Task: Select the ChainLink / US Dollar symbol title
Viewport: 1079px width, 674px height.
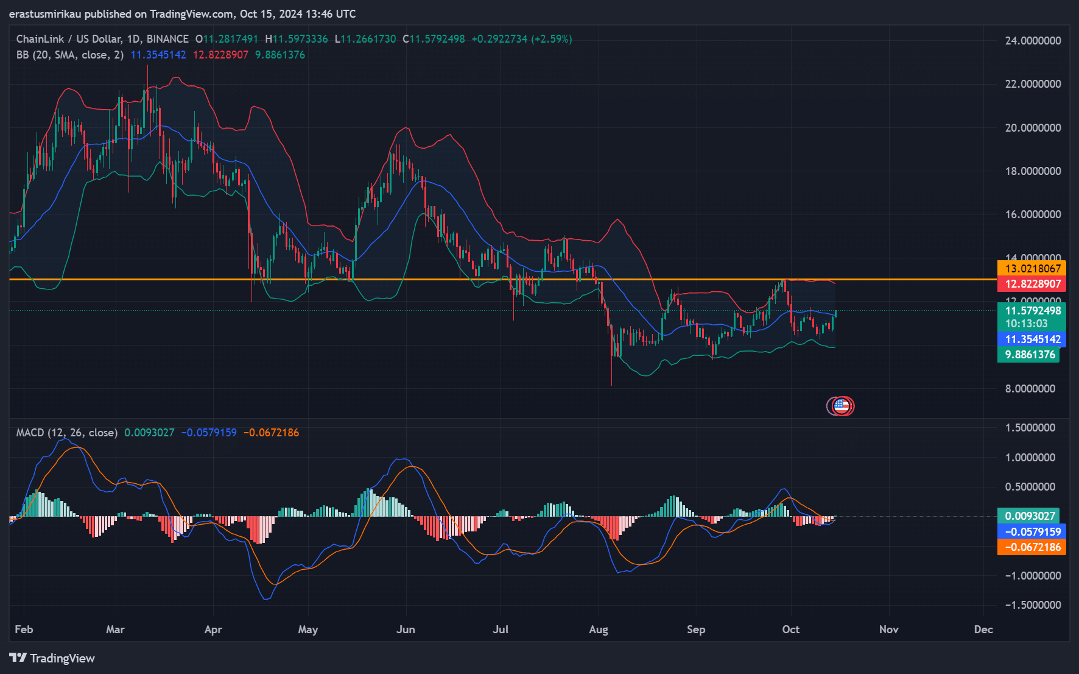Action: pos(102,39)
